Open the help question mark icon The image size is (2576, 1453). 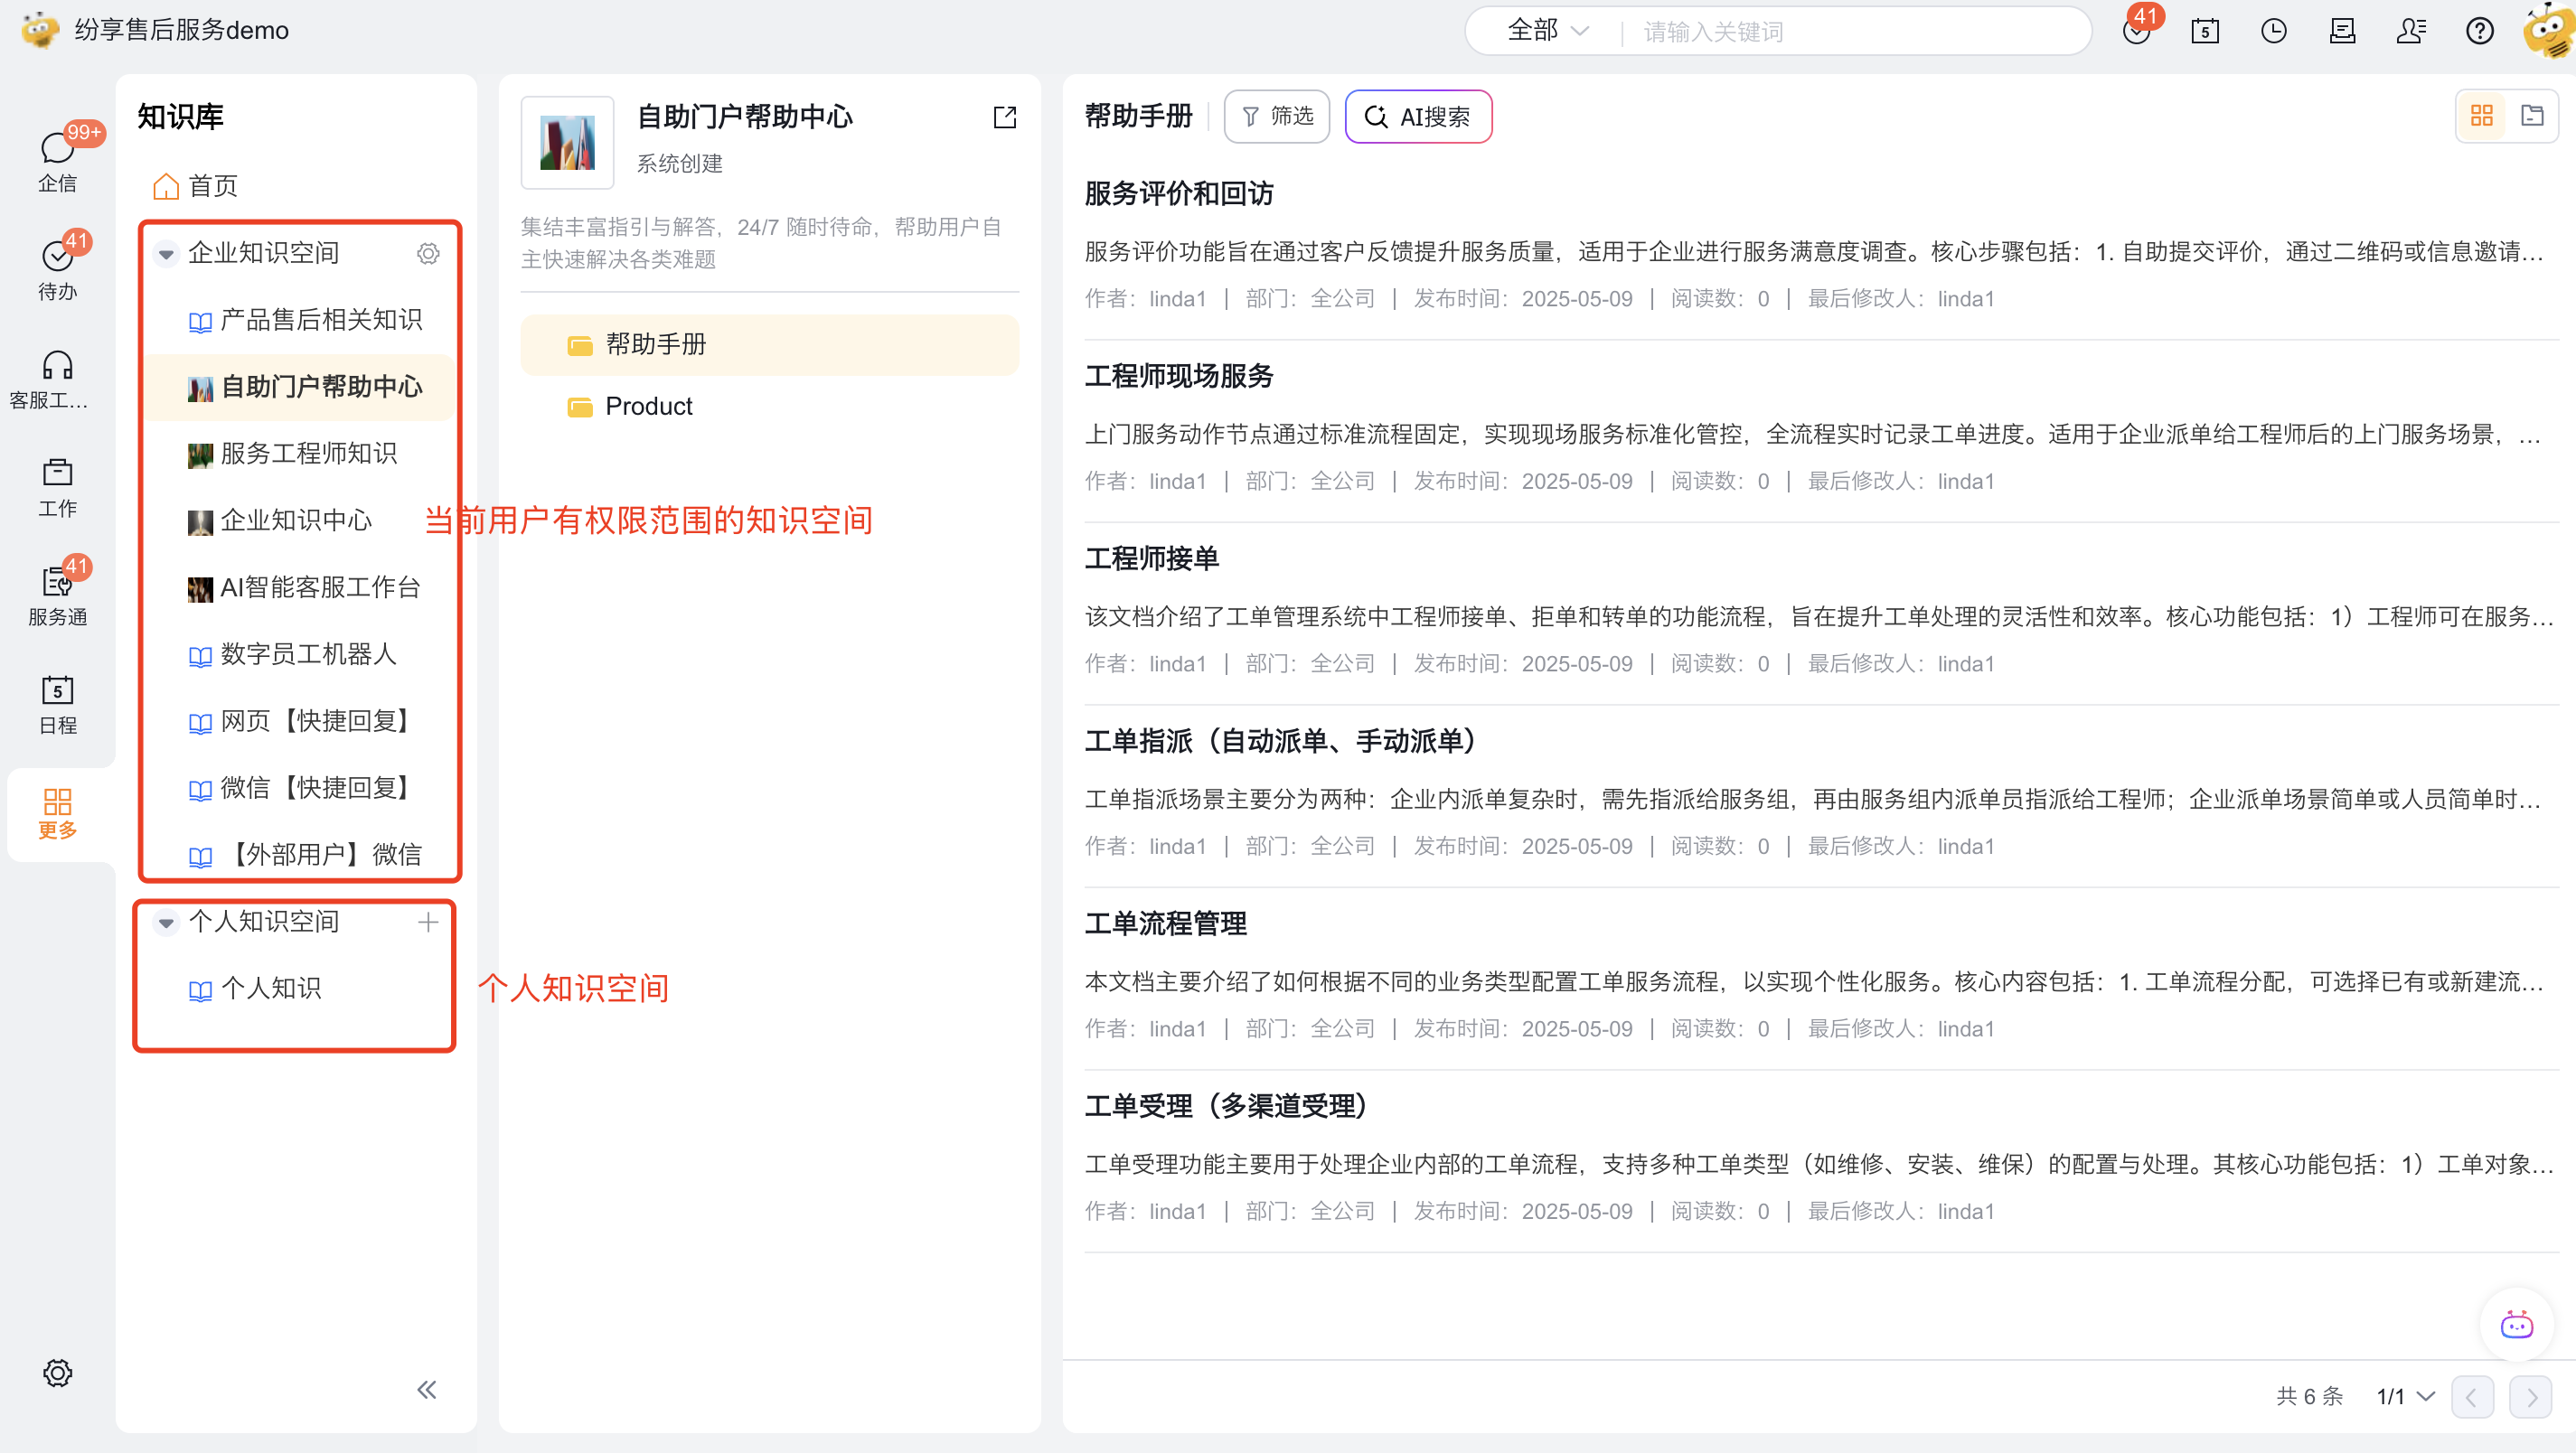pyautogui.click(x=2480, y=31)
